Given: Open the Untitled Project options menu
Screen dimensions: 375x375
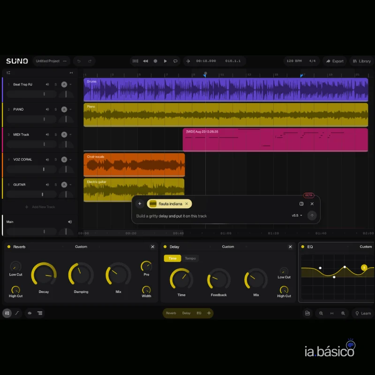Looking at the screenshot, I should click(65, 61).
